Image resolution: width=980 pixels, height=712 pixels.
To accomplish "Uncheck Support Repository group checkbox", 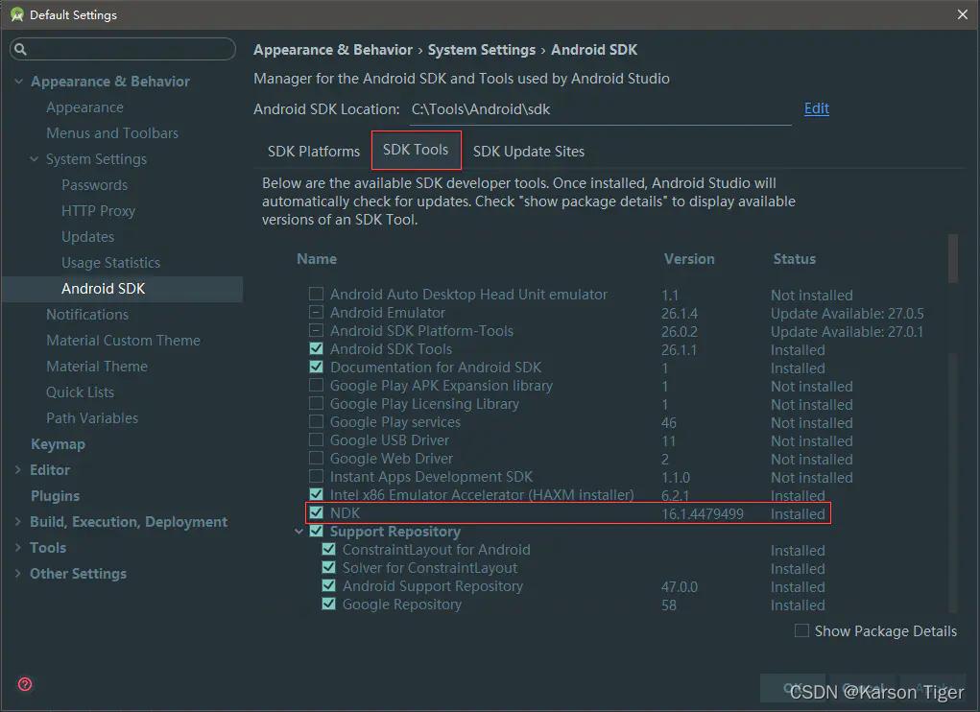I will [x=316, y=531].
